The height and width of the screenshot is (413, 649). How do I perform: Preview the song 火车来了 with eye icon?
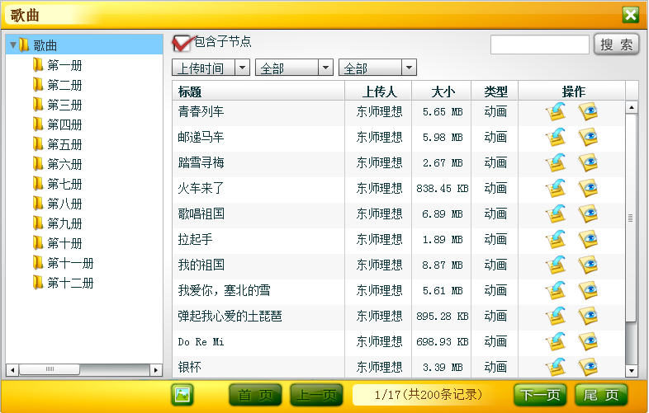(x=587, y=189)
